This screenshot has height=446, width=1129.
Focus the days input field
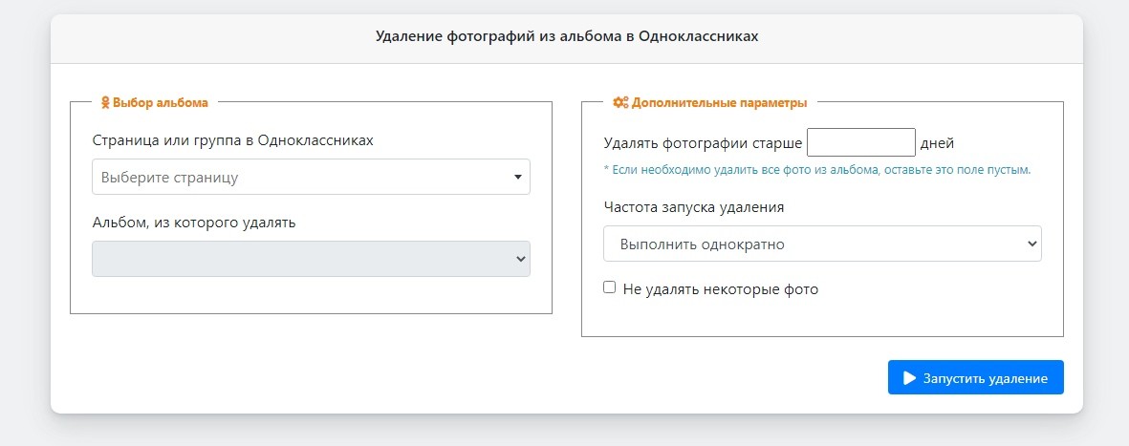861,142
